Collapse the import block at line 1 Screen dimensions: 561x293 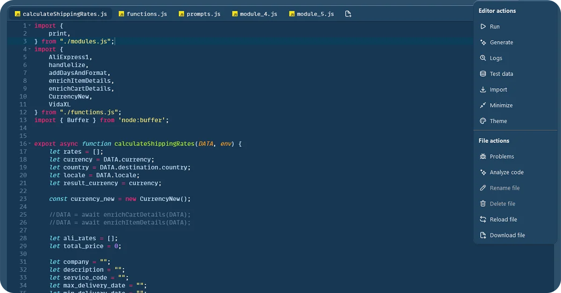29,26
